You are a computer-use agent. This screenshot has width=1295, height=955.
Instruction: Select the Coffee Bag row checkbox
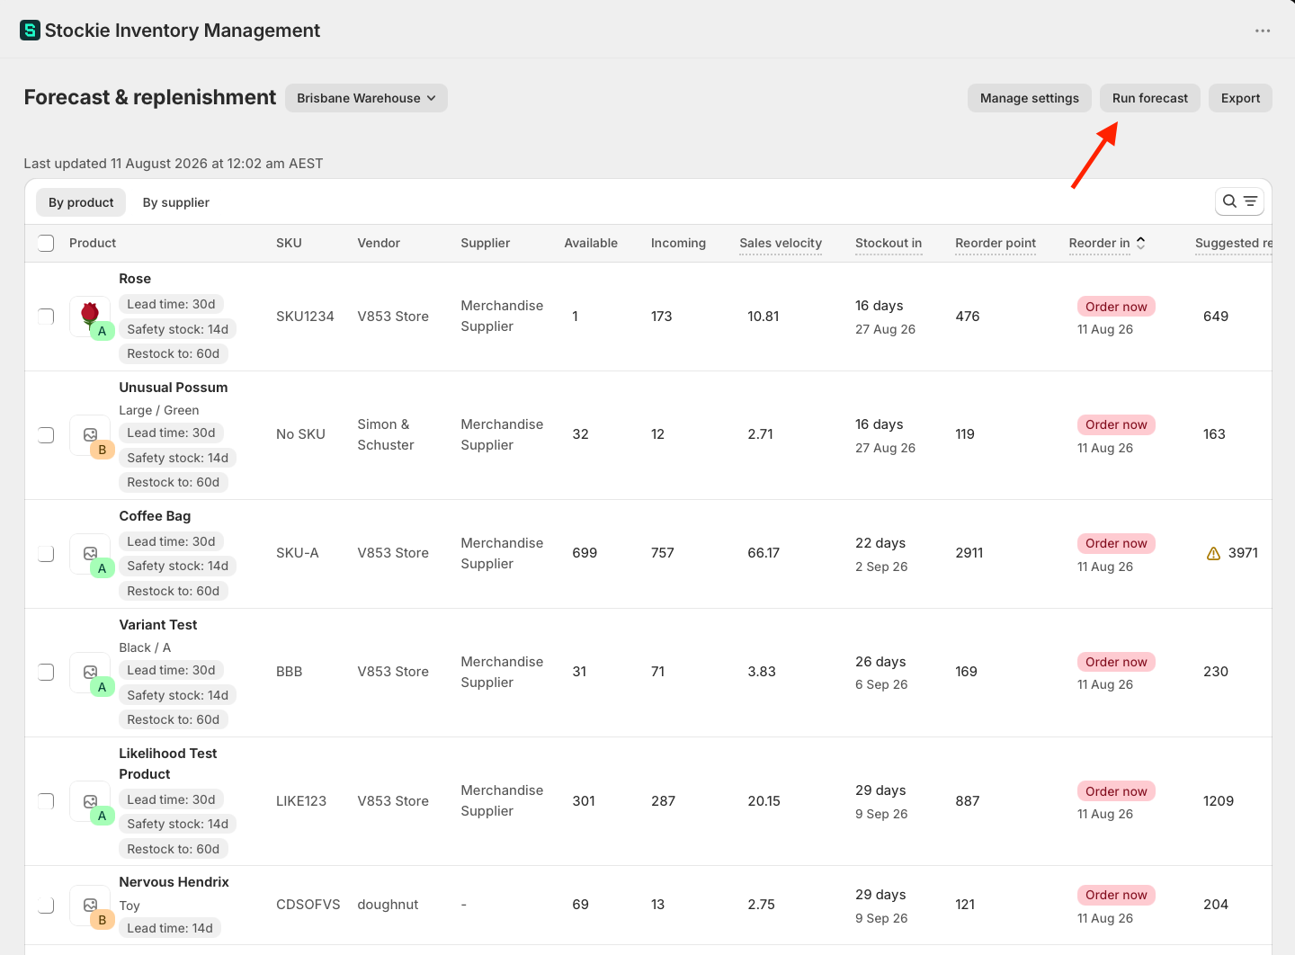point(46,553)
